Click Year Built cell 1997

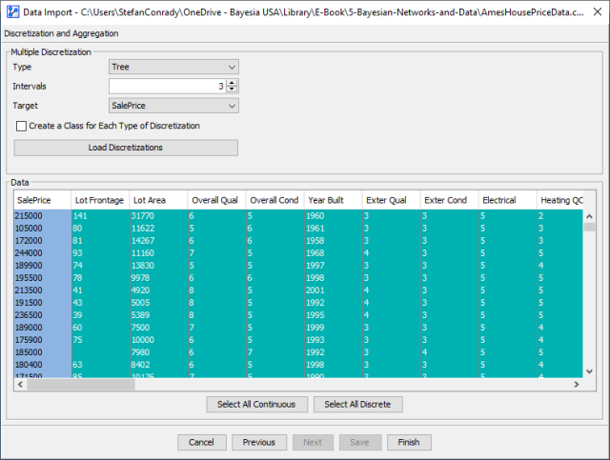tap(334, 266)
